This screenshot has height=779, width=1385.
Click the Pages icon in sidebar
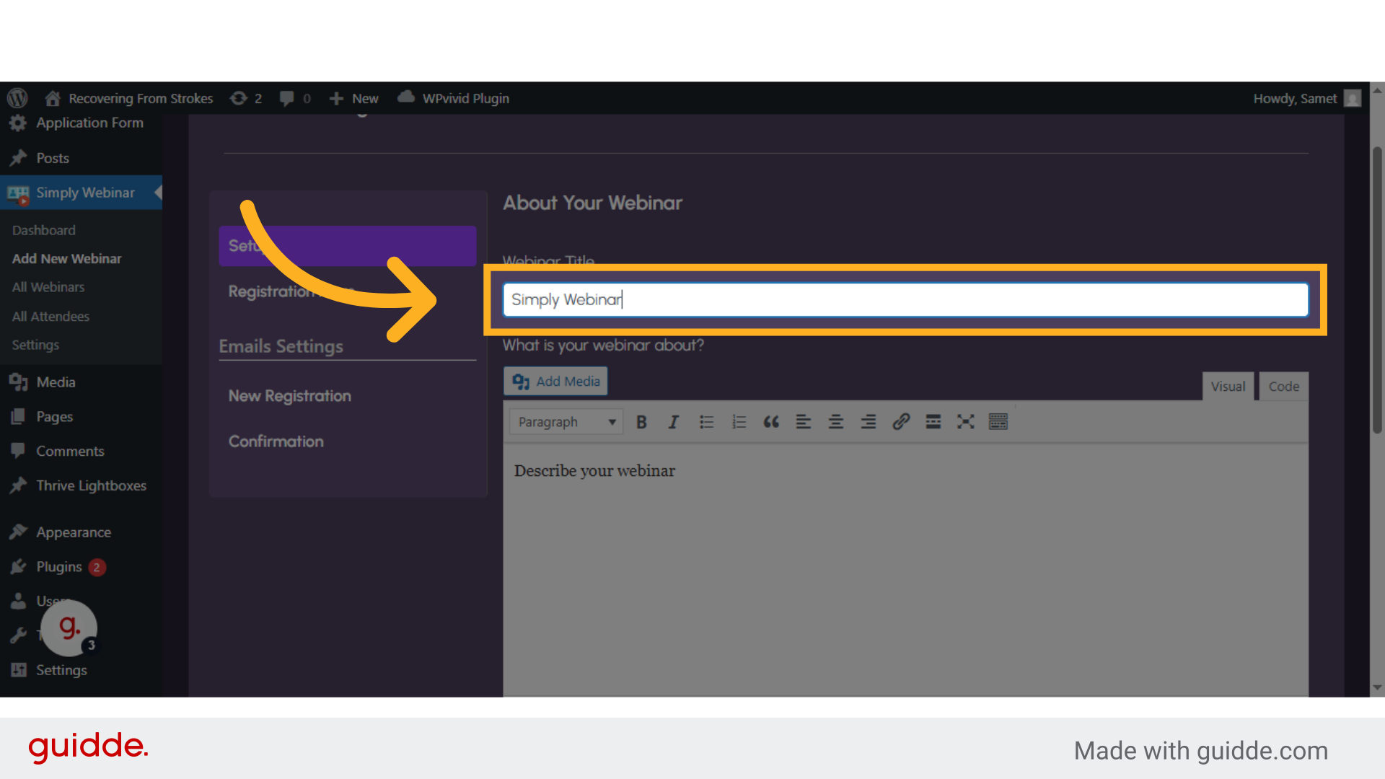[x=18, y=417]
